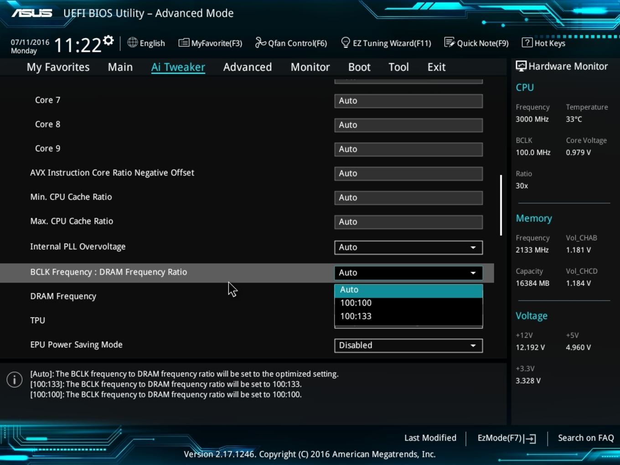Select Internal PLL Overvoltage label

click(77, 247)
